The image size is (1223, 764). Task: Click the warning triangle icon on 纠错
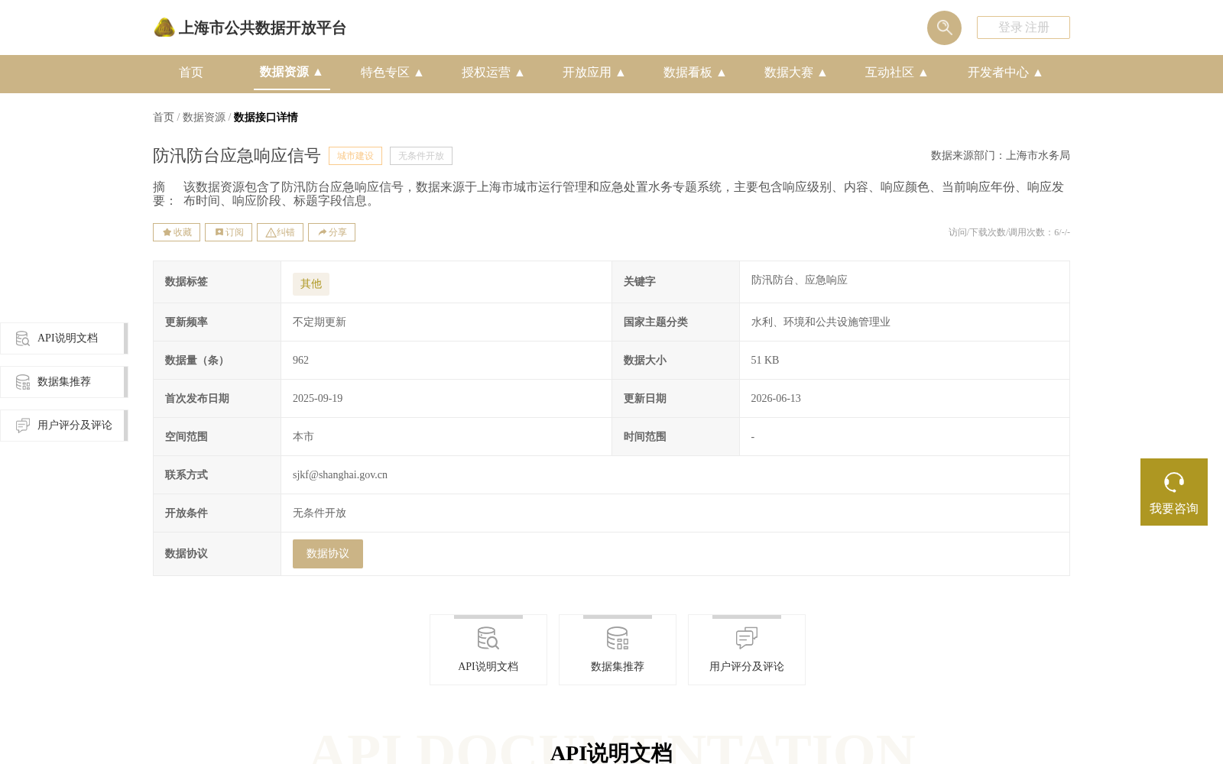271,232
